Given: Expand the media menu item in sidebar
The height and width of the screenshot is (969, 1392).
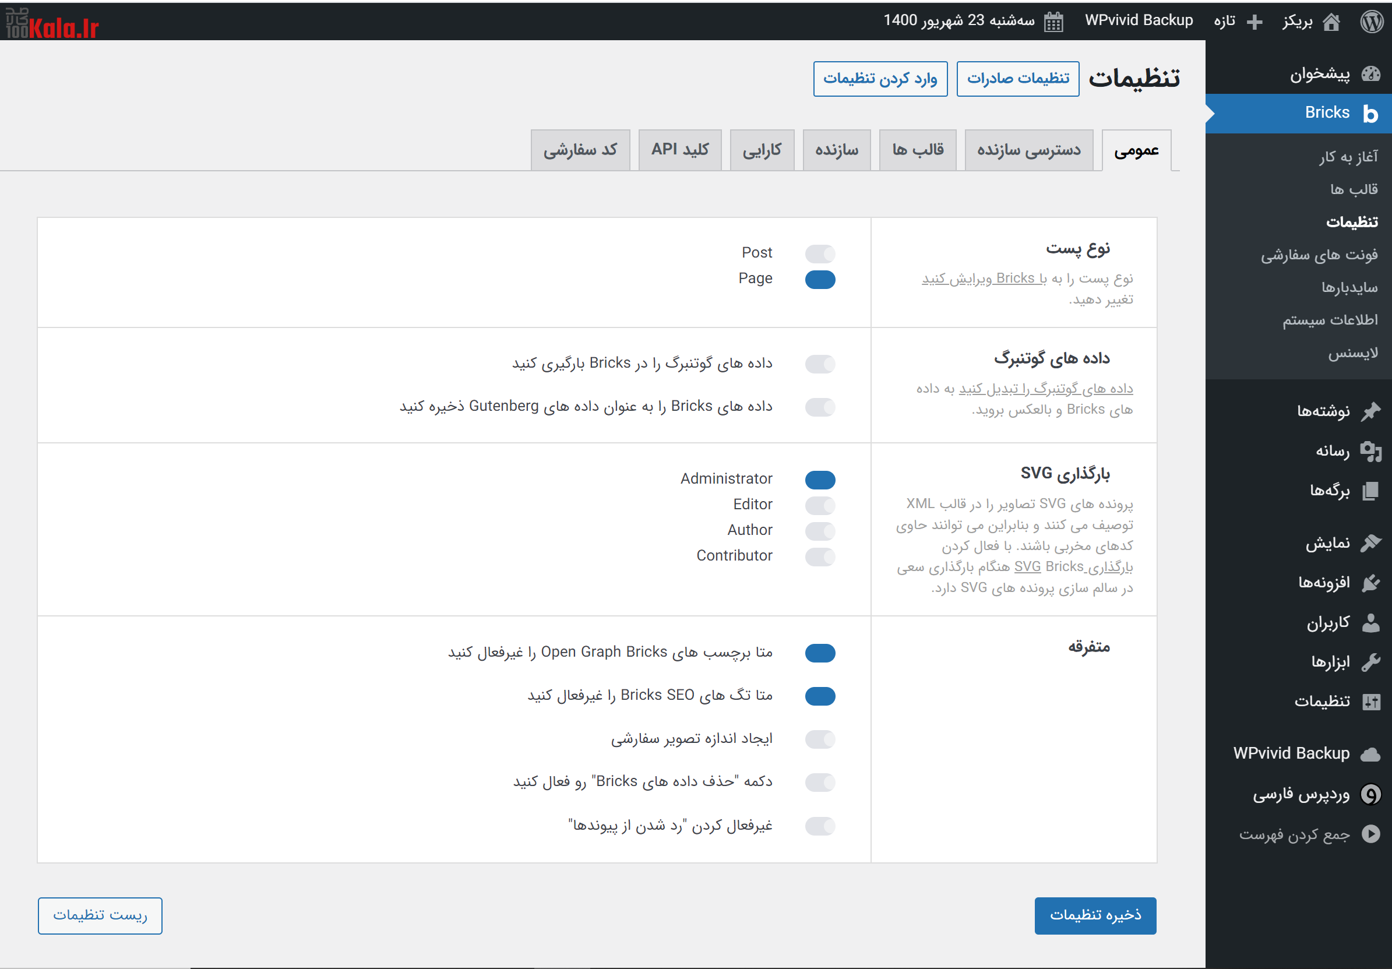Looking at the screenshot, I should coord(1332,451).
